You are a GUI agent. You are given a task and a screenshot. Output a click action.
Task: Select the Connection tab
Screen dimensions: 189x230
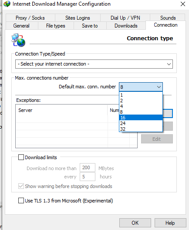(x=165, y=25)
